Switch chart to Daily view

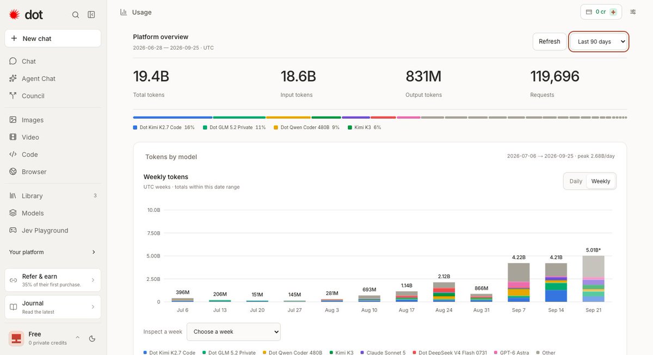point(576,181)
